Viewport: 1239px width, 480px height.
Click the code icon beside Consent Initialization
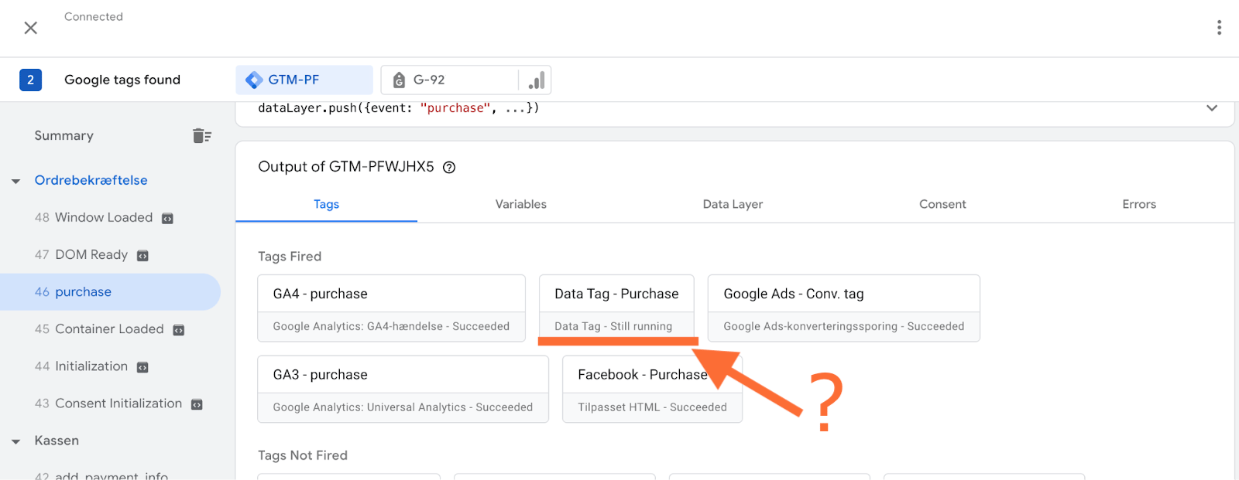coord(197,404)
